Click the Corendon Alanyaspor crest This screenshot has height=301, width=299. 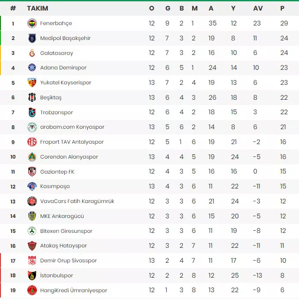pyautogui.click(x=32, y=156)
